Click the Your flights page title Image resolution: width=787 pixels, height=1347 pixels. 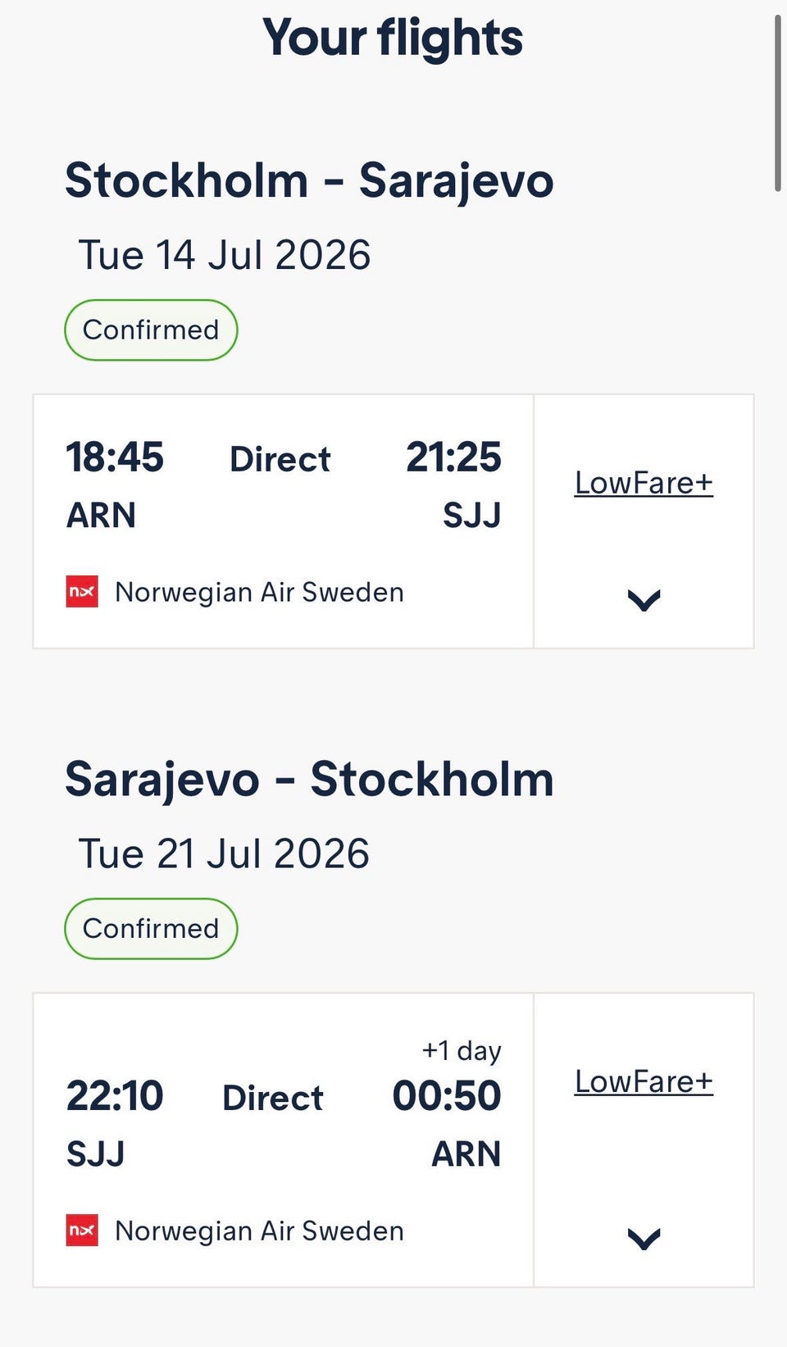click(x=393, y=38)
